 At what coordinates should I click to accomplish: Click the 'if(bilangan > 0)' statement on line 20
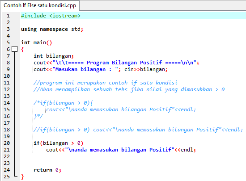(58, 143)
